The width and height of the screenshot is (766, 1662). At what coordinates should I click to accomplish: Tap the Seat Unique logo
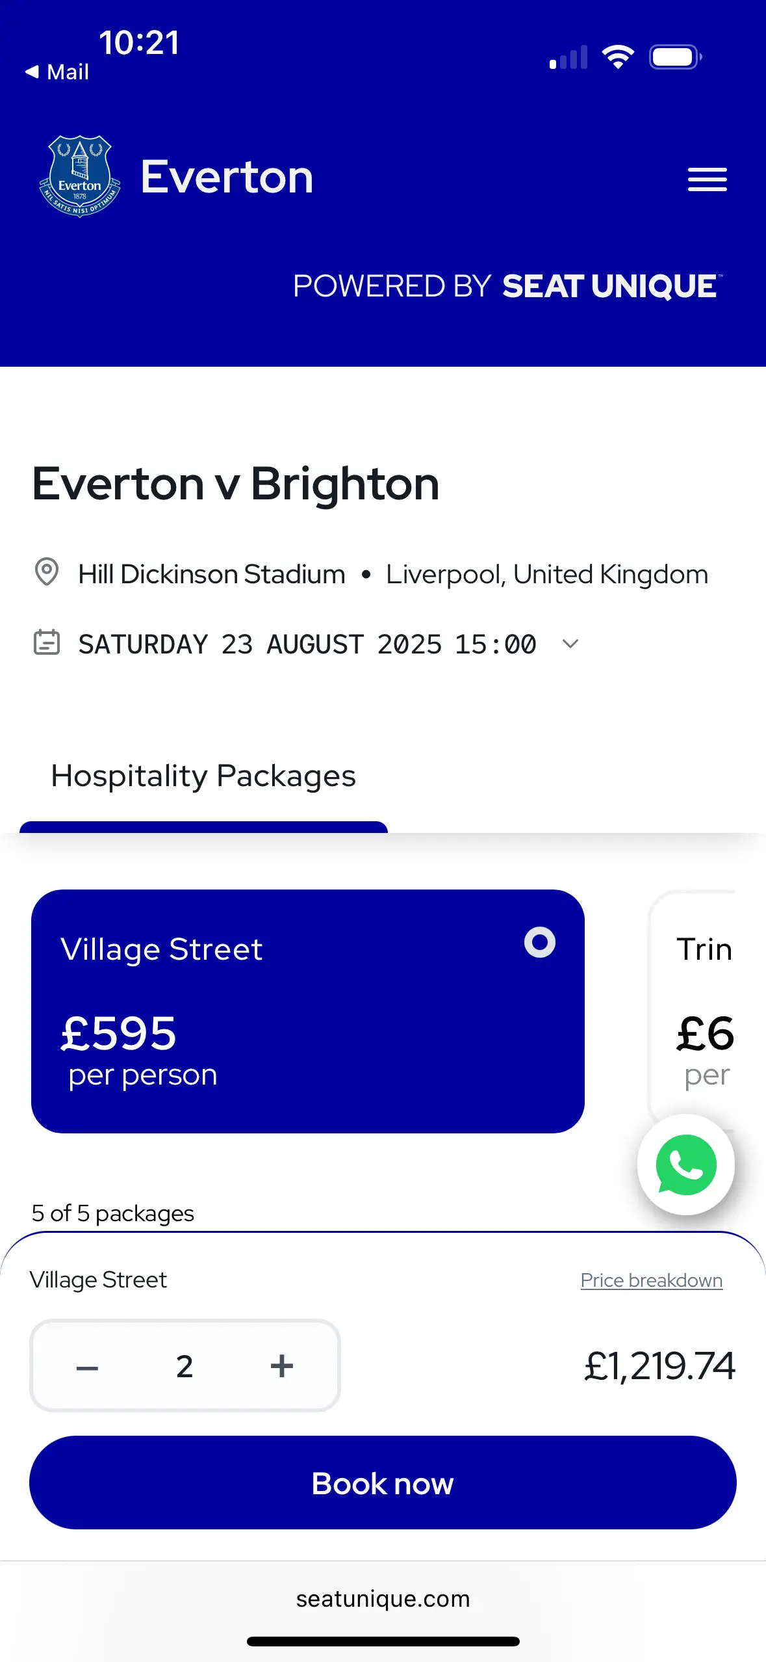coord(611,286)
